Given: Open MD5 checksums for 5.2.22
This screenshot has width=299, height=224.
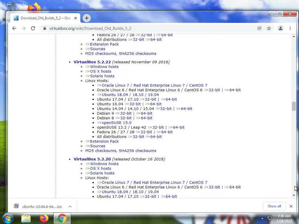Looking at the screenshot, I should tap(100, 151).
